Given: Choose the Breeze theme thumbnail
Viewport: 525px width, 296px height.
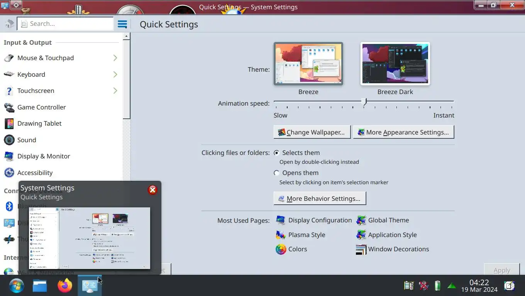Looking at the screenshot, I should [x=308, y=64].
